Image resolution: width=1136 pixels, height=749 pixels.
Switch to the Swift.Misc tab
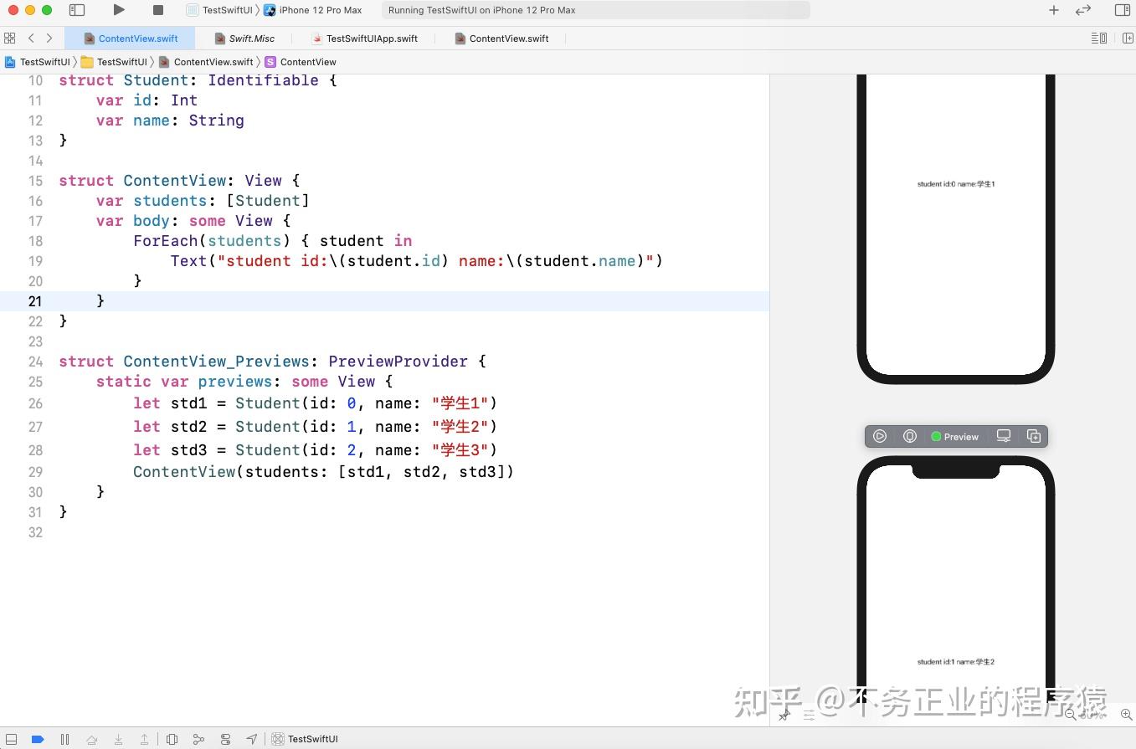pyautogui.click(x=250, y=38)
